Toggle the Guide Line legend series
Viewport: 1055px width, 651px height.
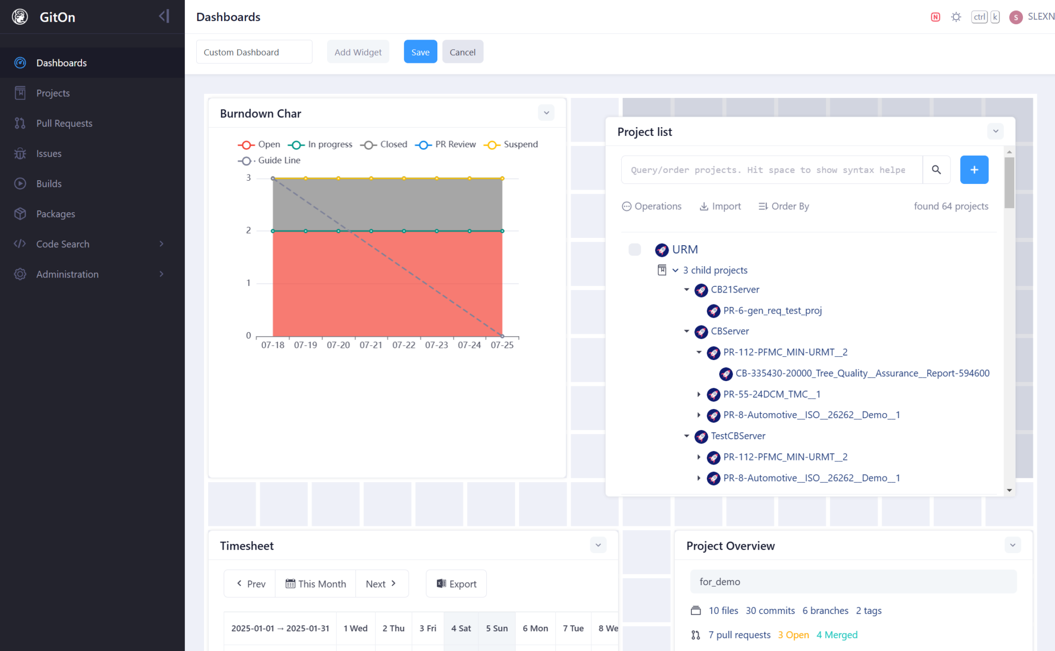(269, 161)
